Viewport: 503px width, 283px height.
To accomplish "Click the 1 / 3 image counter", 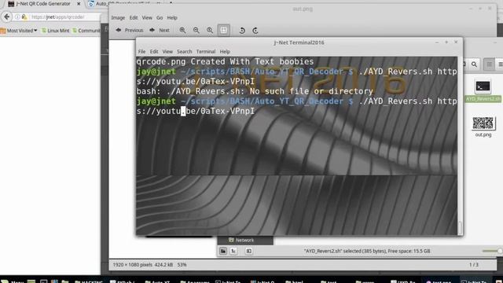I will pyautogui.click(x=473, y=265).
